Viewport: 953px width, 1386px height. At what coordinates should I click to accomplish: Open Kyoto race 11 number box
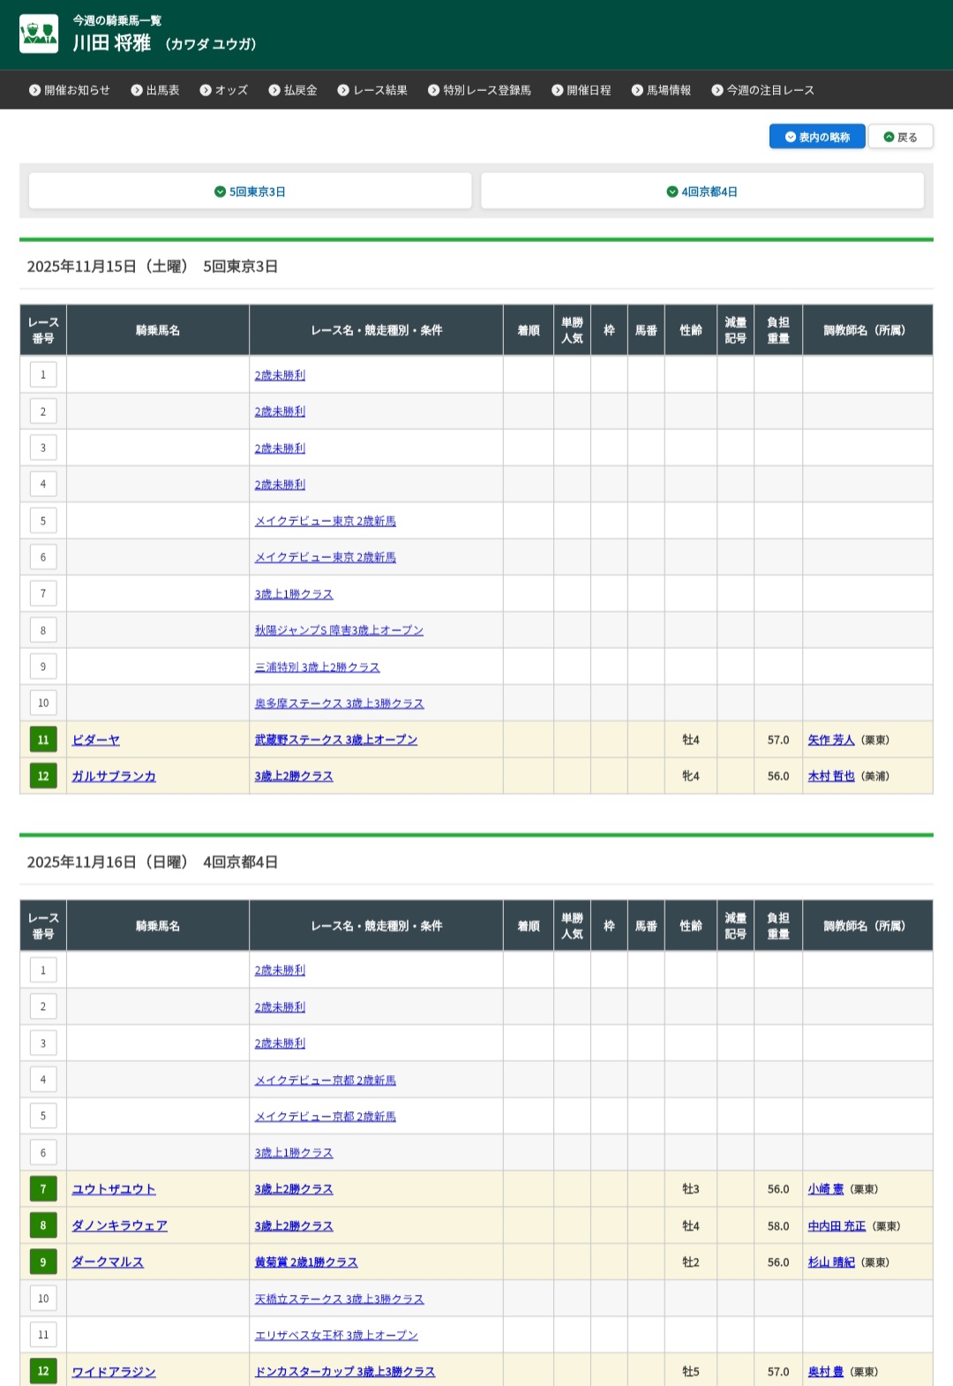(43, 1335)
